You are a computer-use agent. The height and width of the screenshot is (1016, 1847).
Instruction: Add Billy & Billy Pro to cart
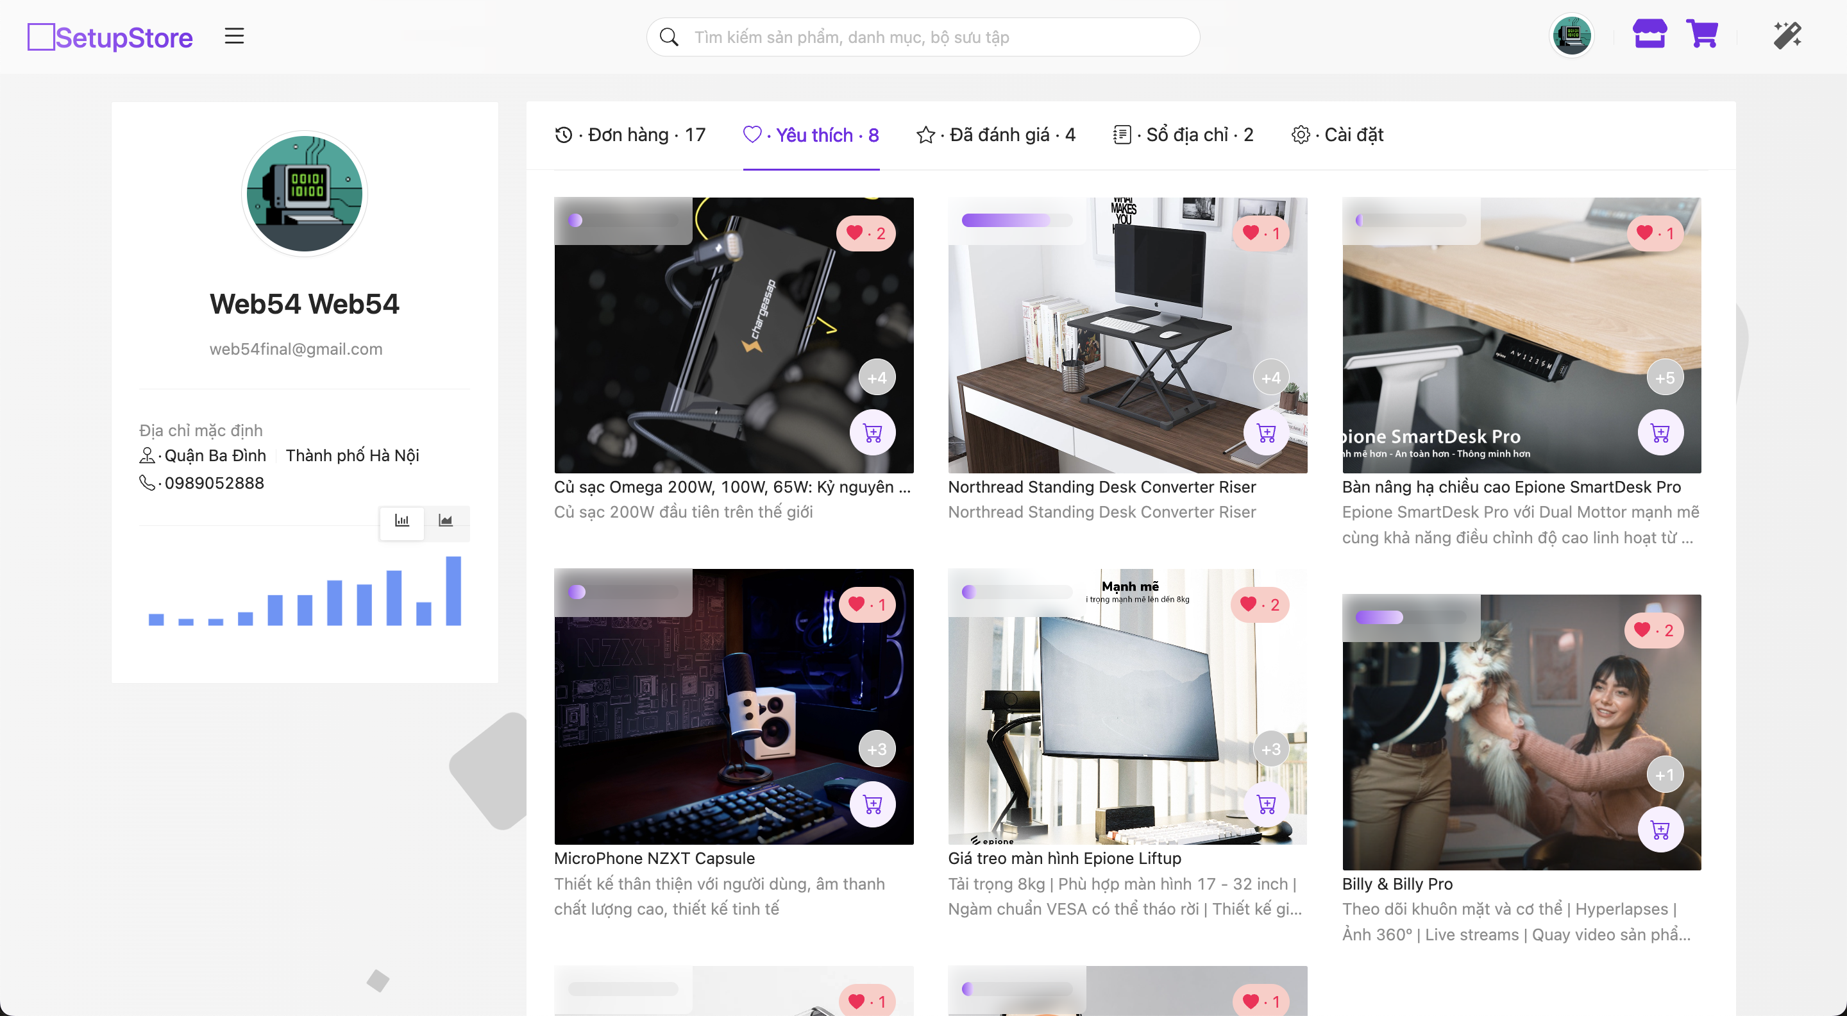tap(1660, 829)
